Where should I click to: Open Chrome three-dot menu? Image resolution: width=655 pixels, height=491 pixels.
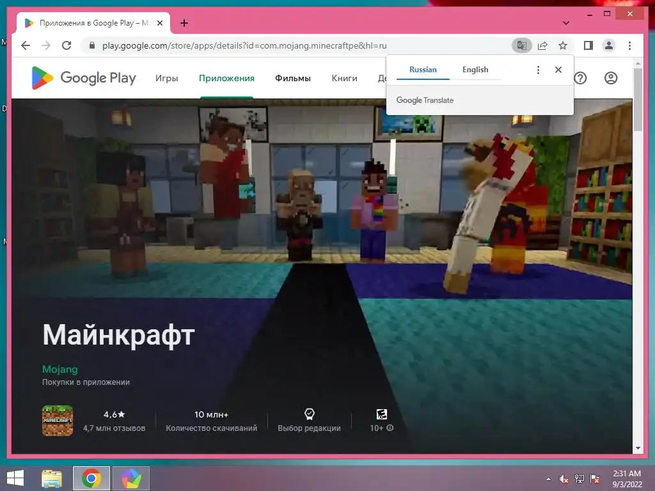(x=629, y=45)
